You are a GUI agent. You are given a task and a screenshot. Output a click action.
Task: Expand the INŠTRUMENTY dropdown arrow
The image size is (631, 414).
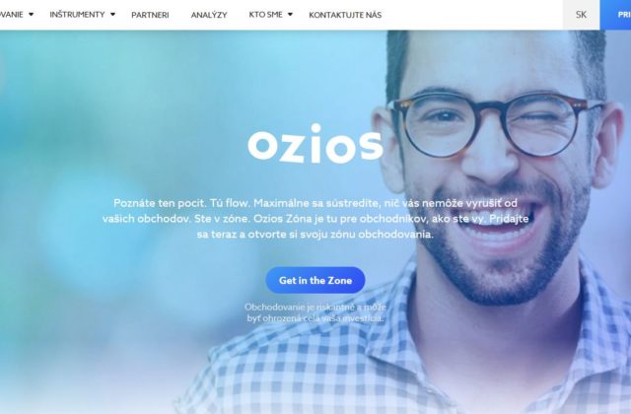(112, 15)
